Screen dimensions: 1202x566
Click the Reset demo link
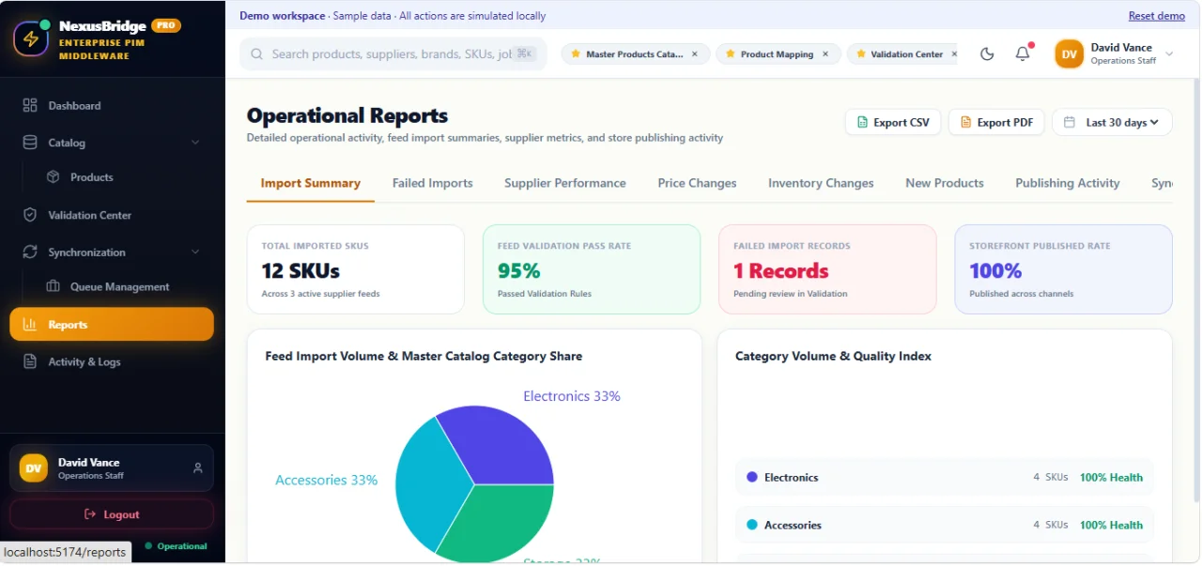(x=1156, y=16)
